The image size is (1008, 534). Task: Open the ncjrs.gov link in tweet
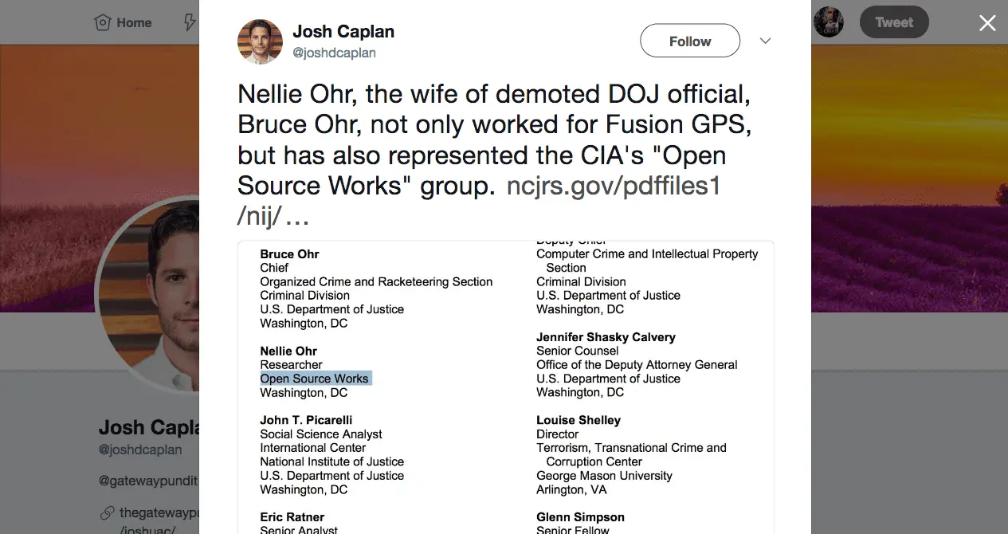(x=613, y=186)
